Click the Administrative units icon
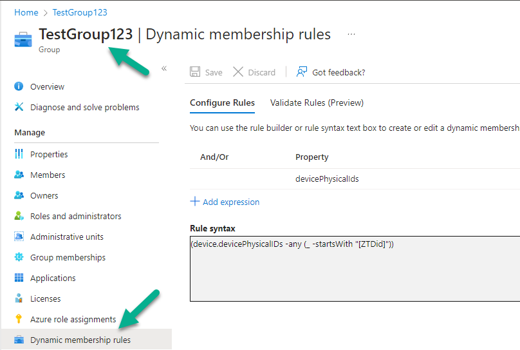This screenshot has height=350, width=520. pos(19,237)
